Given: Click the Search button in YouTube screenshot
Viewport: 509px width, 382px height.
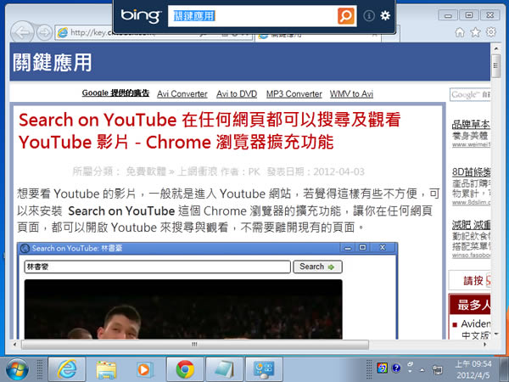Looking at the screenshot, I should tap(317, 267).
